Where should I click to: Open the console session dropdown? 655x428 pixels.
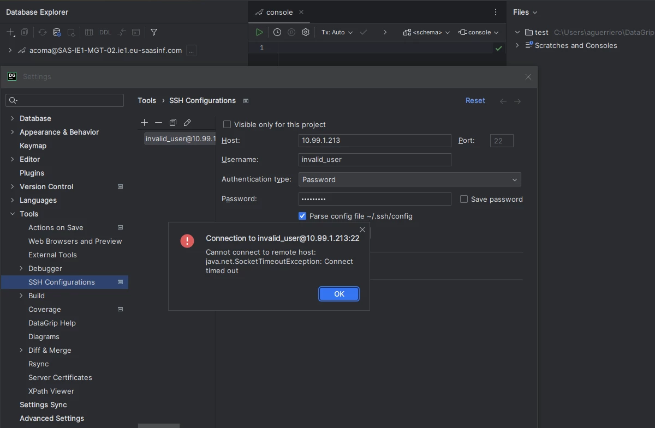pyautogui.click(x=479, y=32)
